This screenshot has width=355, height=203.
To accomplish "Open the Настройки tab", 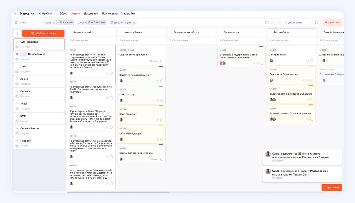I will pyautogui.click(x=128, y=13).
